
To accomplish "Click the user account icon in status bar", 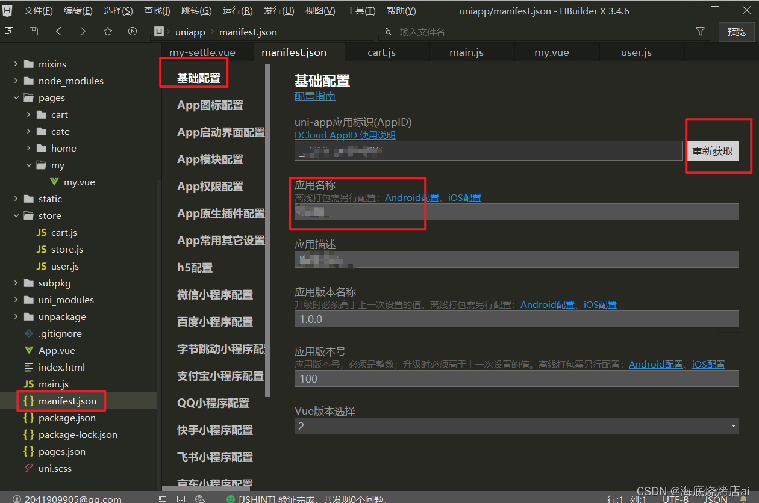I will coord(17,499).
